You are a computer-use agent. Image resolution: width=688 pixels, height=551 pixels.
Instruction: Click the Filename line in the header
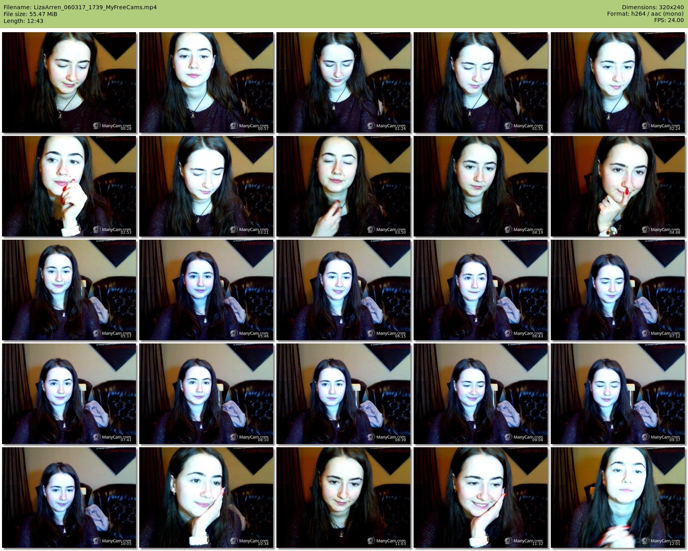[80, 7]
